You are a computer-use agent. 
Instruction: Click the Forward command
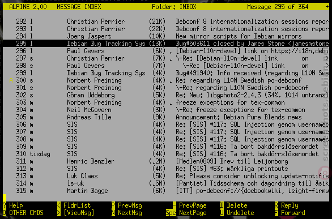click(x=293, y=213)
